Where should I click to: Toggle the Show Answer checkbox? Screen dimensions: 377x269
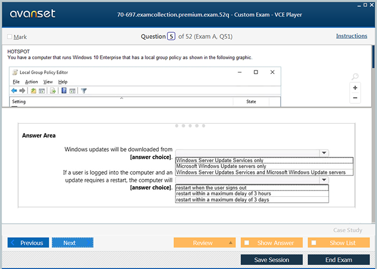(247, 243)
